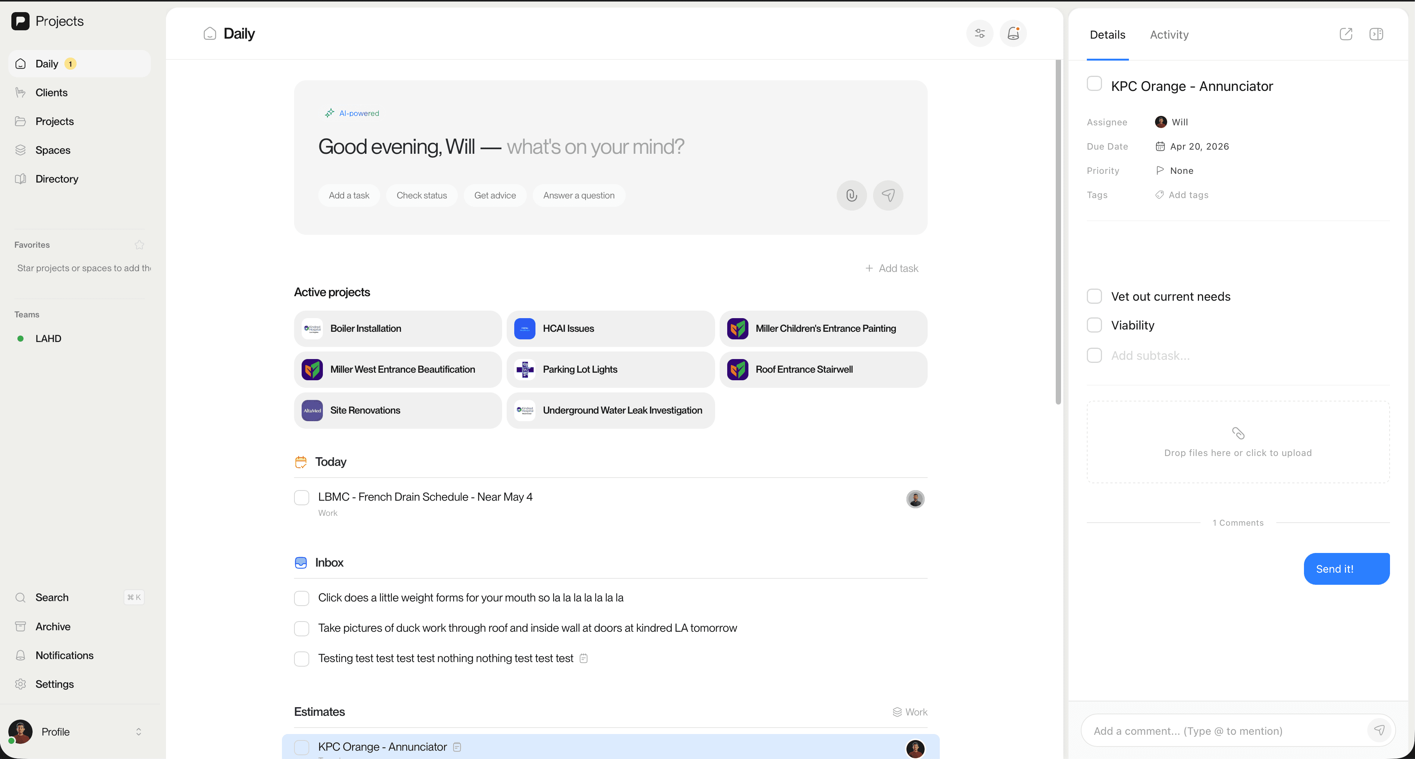Screen dimensions: 1415x759
Task: Submit the comment with the send icon
Action: (x=1381, y=730)
